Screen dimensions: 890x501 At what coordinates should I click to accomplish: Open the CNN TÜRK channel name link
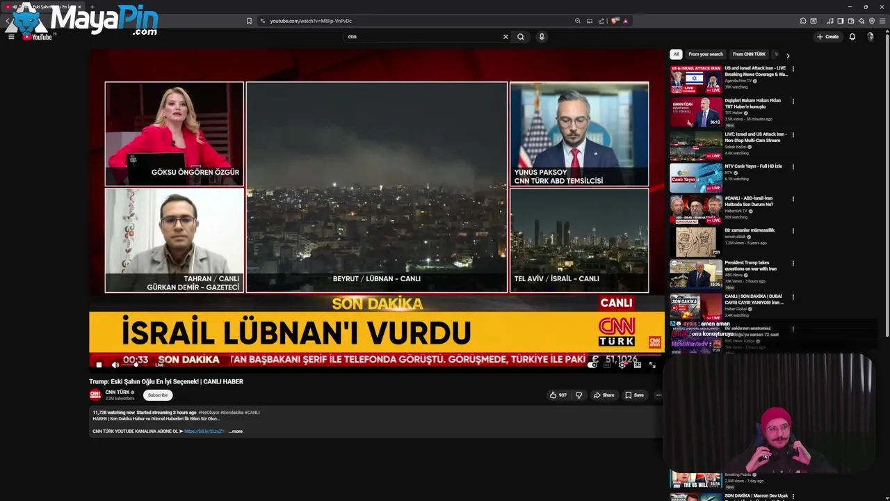tap(118, 392)
